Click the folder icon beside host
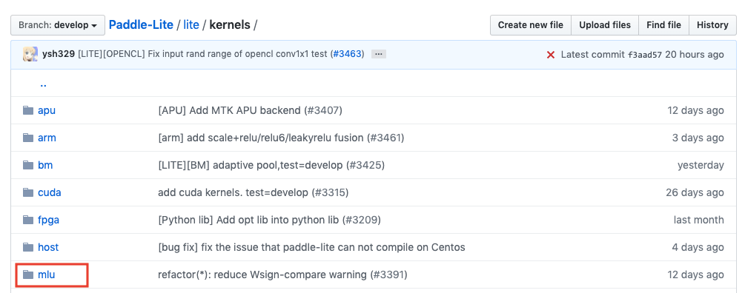This screenshot has height=293, width=745. pyautogui.click(x=28, y=247)
